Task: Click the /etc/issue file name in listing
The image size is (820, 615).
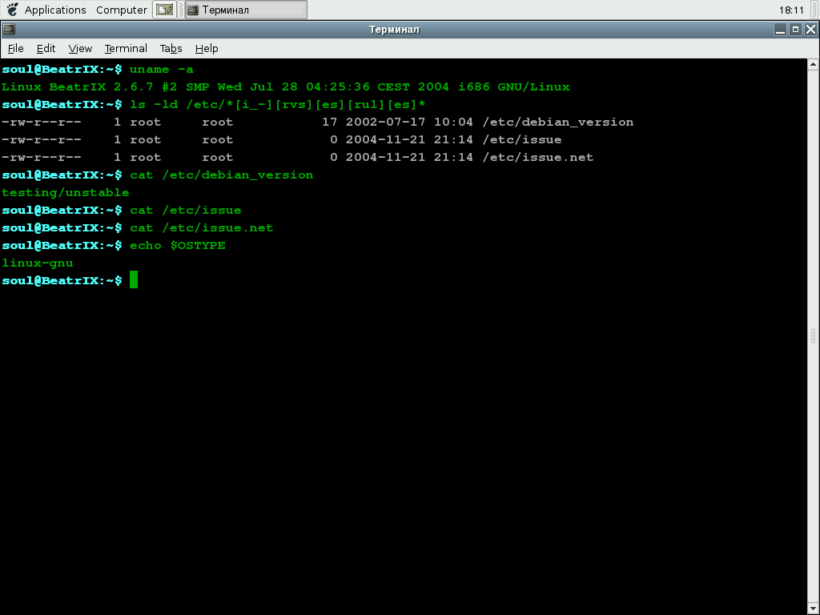Action: (x=522, y=139)
